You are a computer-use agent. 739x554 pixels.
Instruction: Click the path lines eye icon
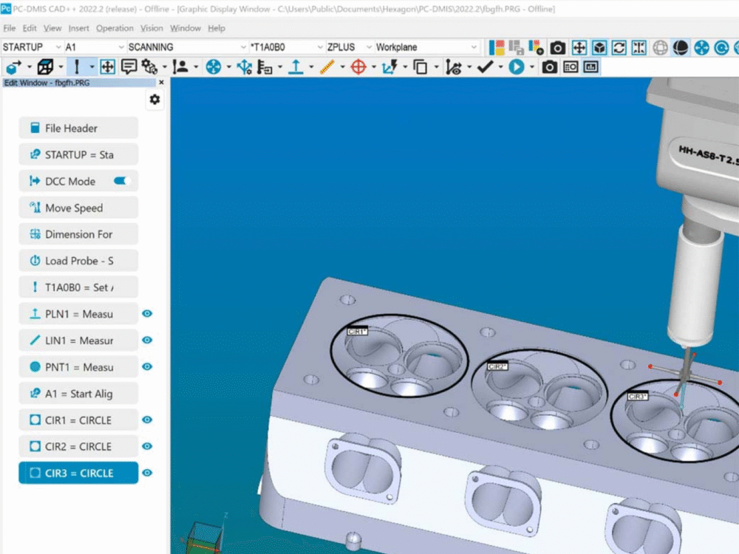click(454, 67)
